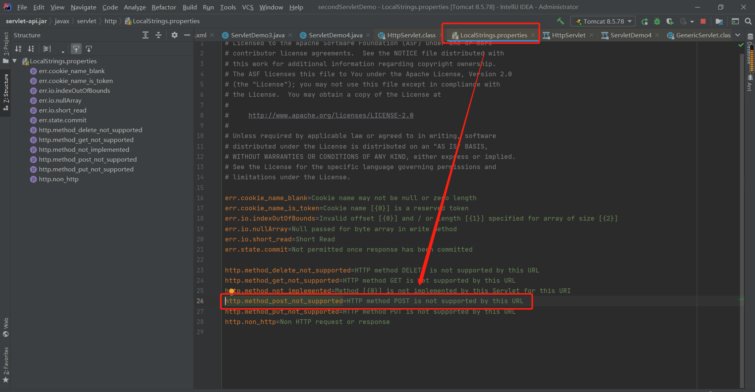Open the Favorites tool window side tab
The width and height of the screenshot is (755, 392).
6,365
